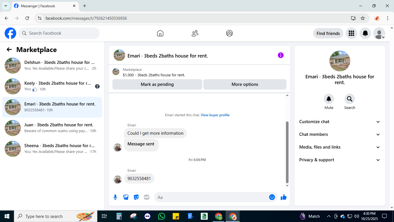Click the chat scrollbar thumb
The width and height of the screenshot is (394, 222).
[x=287, y=152]
